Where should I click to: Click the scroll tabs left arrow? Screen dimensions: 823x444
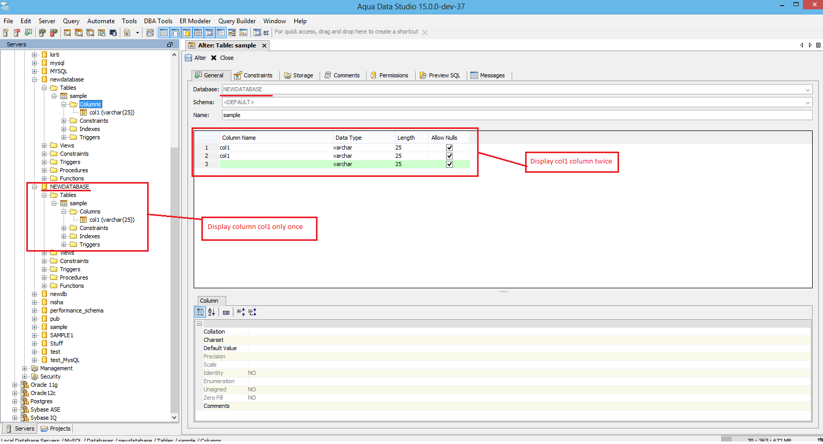click(x=802, y=45)
